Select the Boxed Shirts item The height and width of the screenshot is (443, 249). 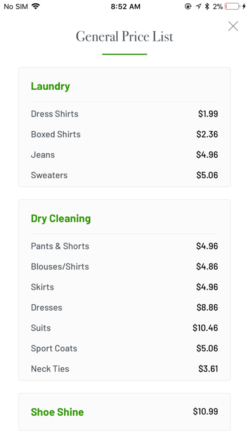[55, 134]
